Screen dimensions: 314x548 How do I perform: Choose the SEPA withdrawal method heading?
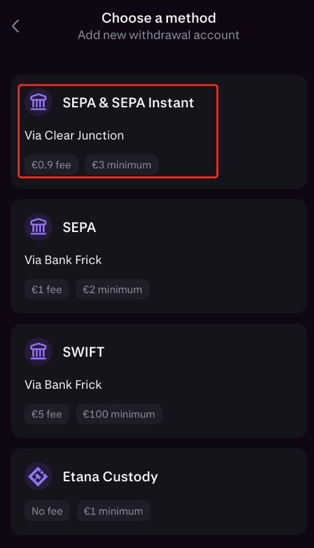pyautogui.click(x=79, y=228)
